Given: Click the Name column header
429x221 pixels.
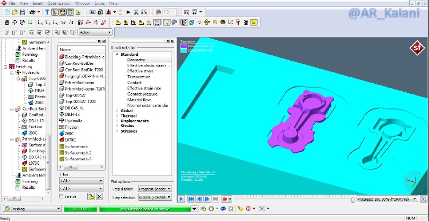Looking at the screenshot, I should [82, 49].
